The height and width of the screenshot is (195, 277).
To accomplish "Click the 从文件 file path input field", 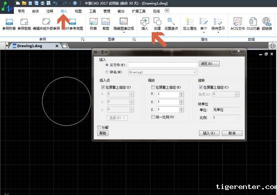I will (163, 65).
